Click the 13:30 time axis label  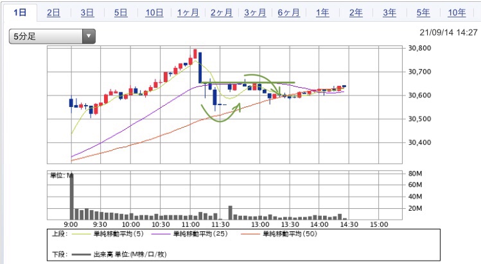290,224
